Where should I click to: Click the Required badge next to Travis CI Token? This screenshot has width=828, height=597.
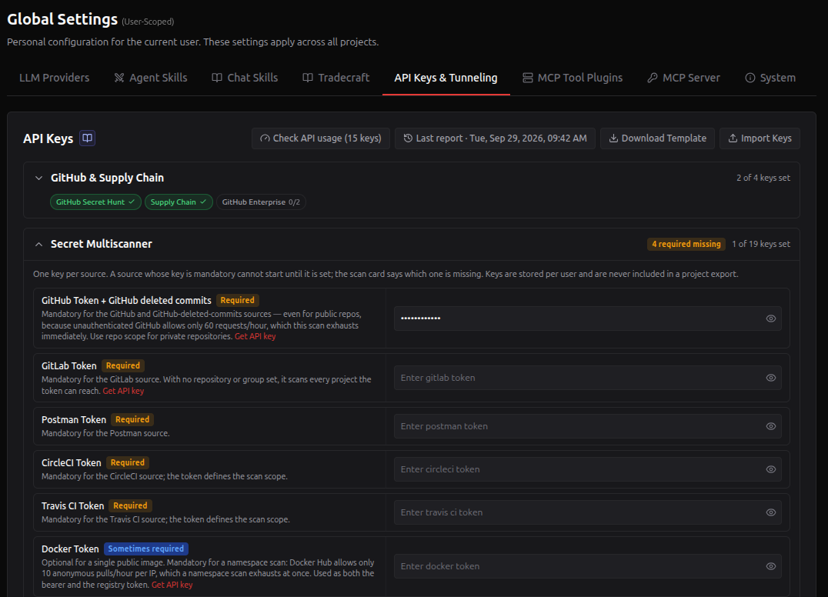[130, 505]
